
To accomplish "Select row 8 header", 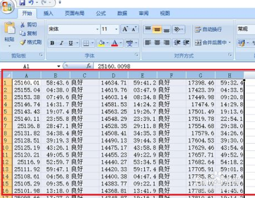I will (7, 133).
